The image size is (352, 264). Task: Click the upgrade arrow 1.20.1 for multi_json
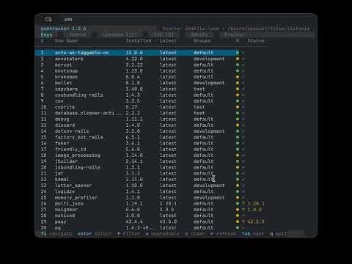253,203
